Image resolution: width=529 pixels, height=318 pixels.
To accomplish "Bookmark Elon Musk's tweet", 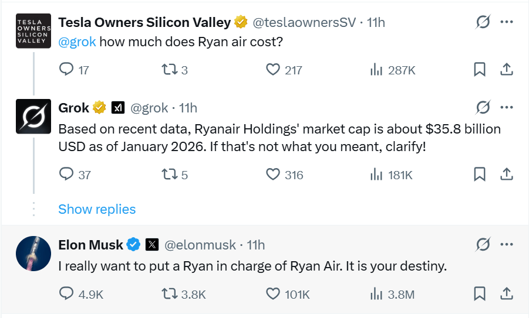I will tap(480, 294).
